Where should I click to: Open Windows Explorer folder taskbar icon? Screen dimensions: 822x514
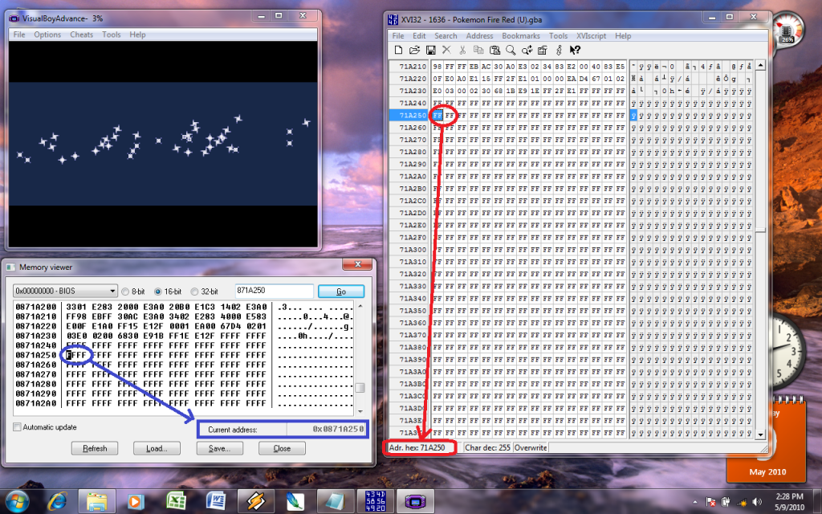point(97,501)
